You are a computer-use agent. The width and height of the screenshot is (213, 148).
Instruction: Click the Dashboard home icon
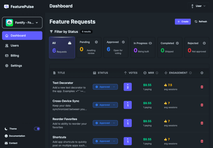point(7,35)
